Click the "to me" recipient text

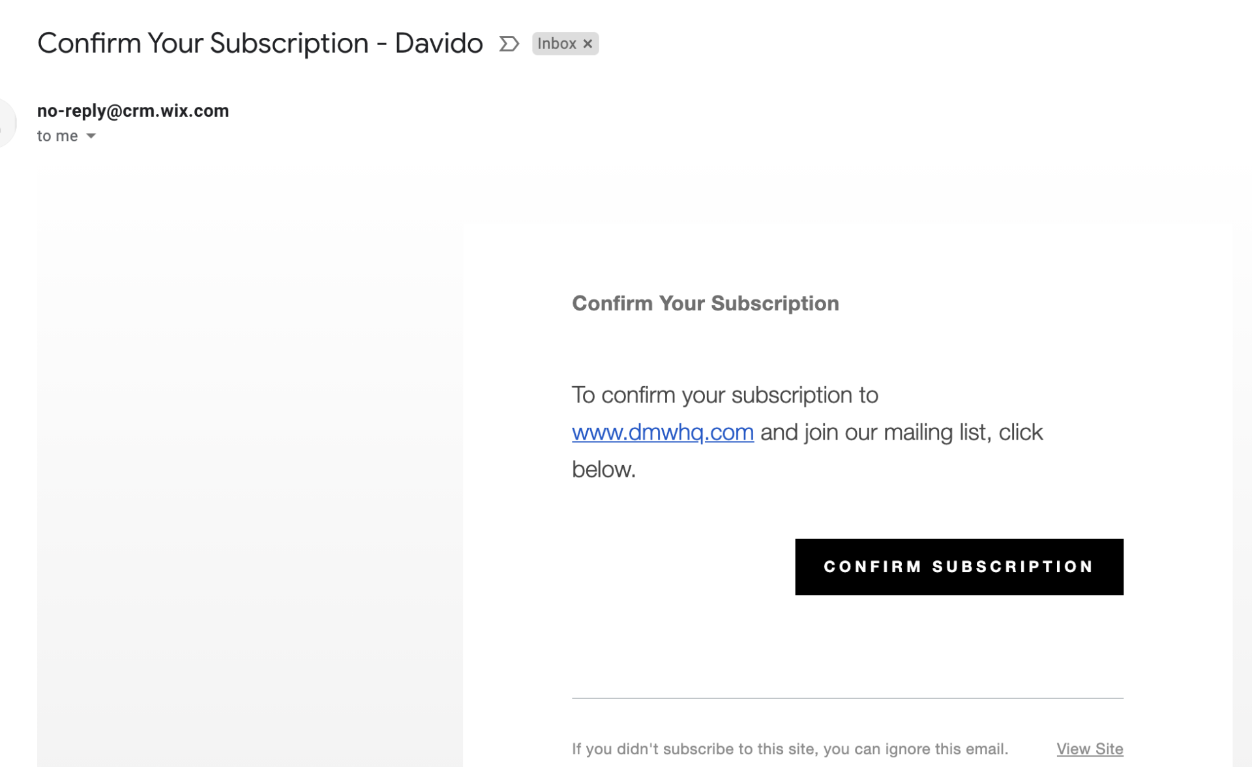coord(57,136)
